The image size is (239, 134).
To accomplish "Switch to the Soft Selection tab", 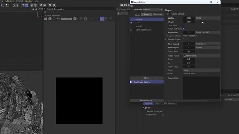I will tap(169, 103).
